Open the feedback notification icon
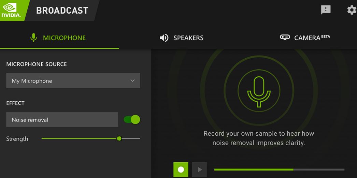Screen dimensions: 357x178 click(326, 10)
